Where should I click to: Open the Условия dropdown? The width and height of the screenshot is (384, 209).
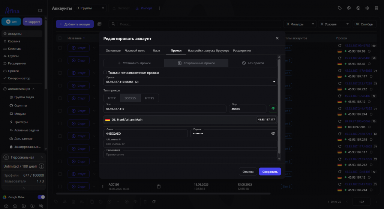tap(334, 24)
